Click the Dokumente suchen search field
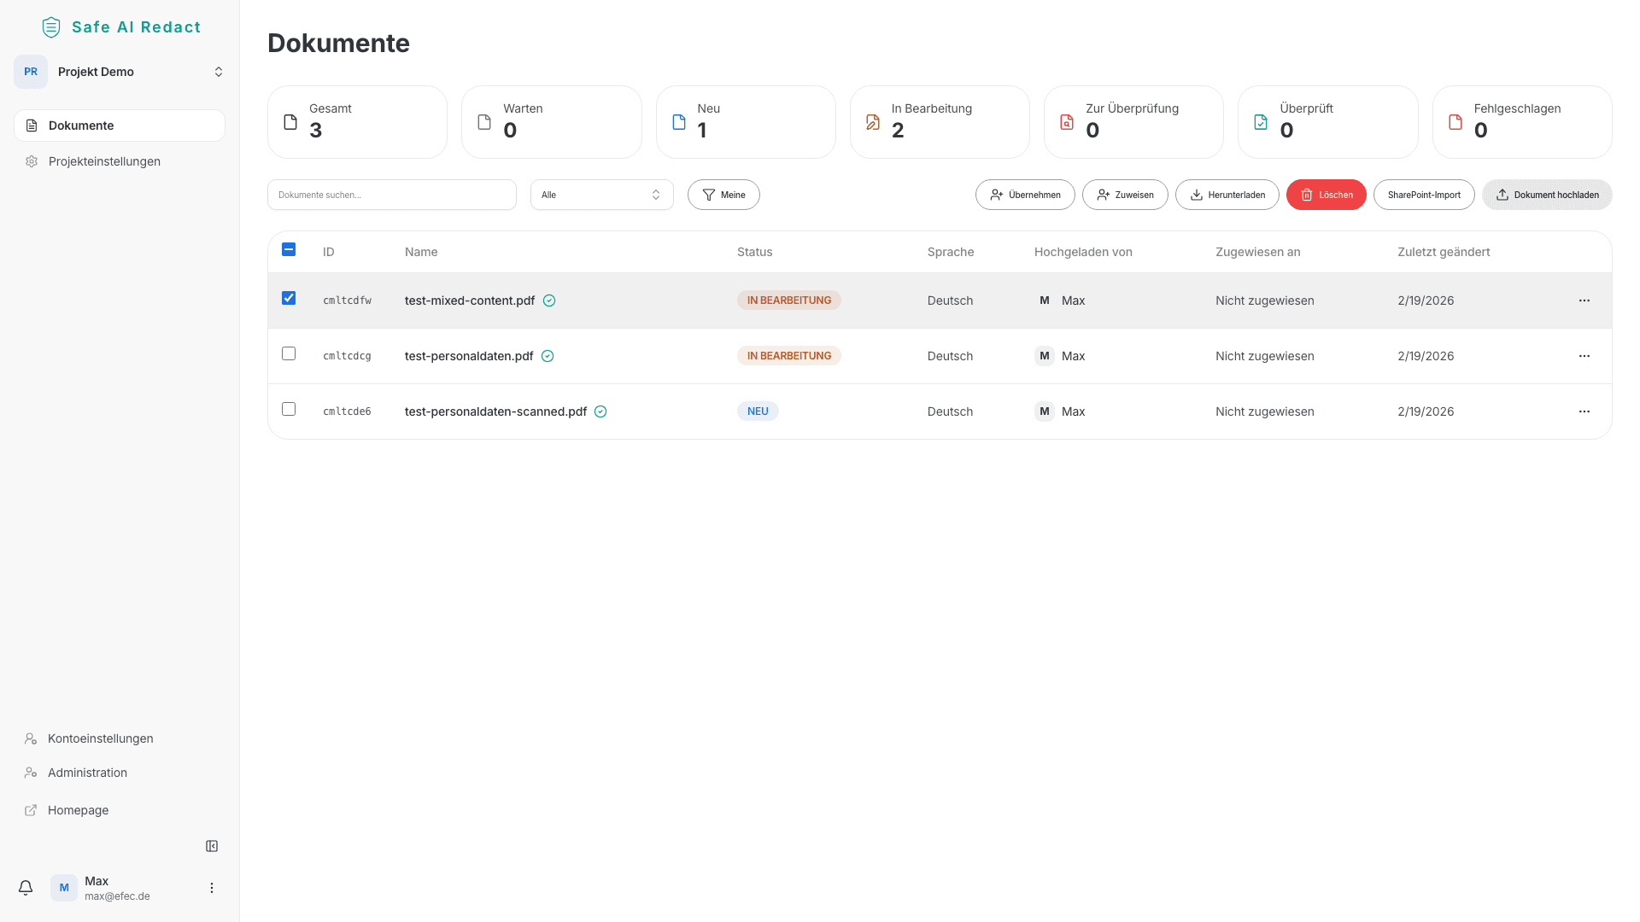The height and width of the screenshot is (922, 1640). tap(392, 195)
